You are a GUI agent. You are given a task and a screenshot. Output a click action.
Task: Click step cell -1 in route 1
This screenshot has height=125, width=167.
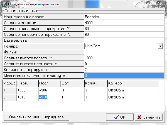tap(73, 90)
